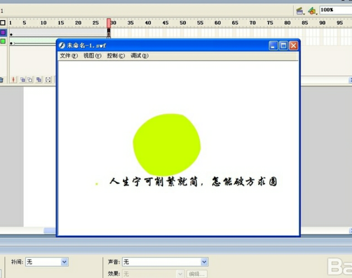Open the 控制(C) menu in swf window
352x278 pixels.
coord(116,56)
